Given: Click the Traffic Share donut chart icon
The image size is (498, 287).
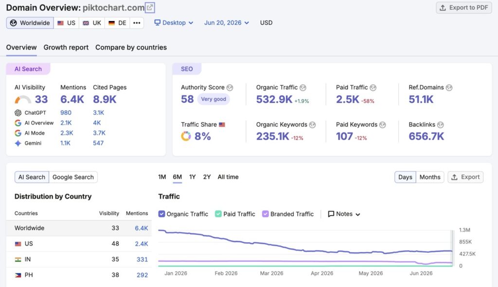Looking at the screenshot, I should coord(186,136).
